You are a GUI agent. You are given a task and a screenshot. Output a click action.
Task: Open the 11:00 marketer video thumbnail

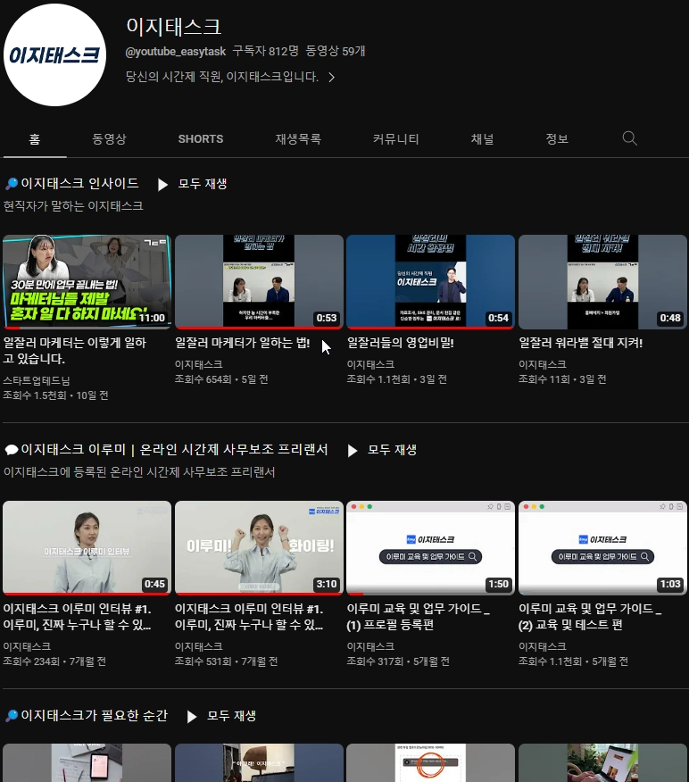coord(87,282)
